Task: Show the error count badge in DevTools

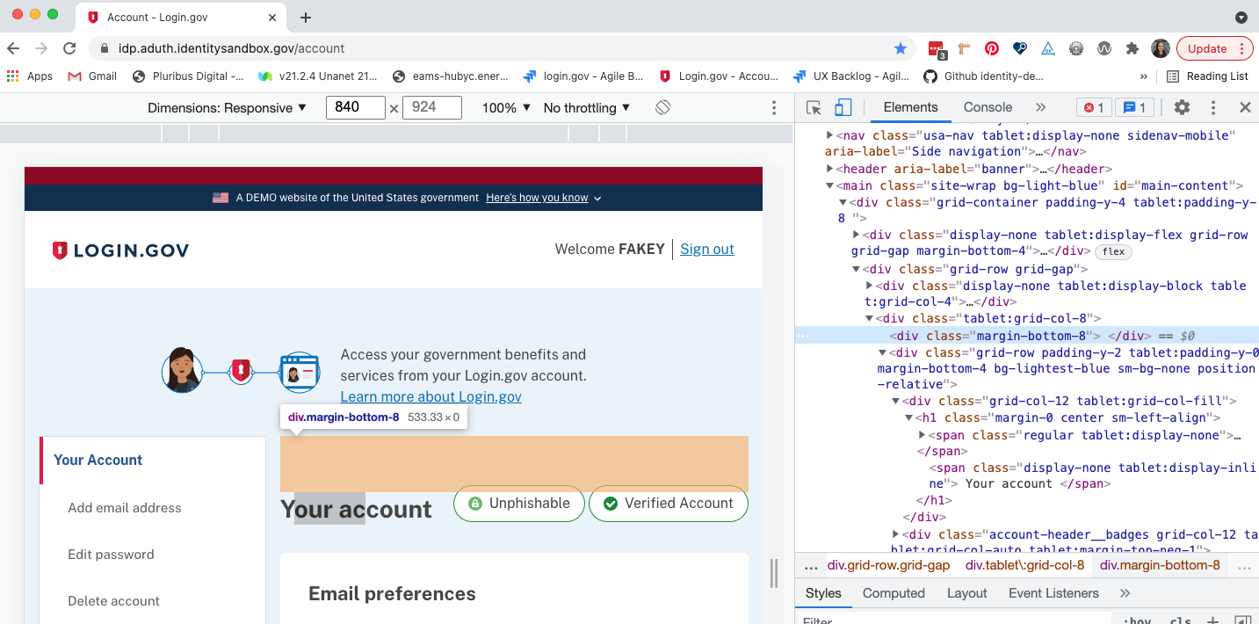Action: (x=1094, y=107)
